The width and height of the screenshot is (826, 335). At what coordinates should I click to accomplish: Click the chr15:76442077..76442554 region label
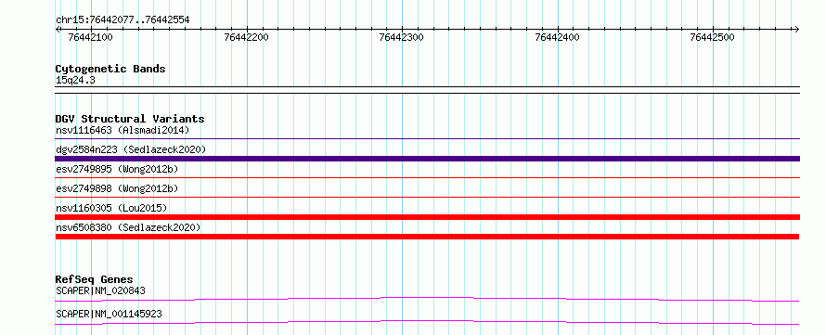(123, 20)
